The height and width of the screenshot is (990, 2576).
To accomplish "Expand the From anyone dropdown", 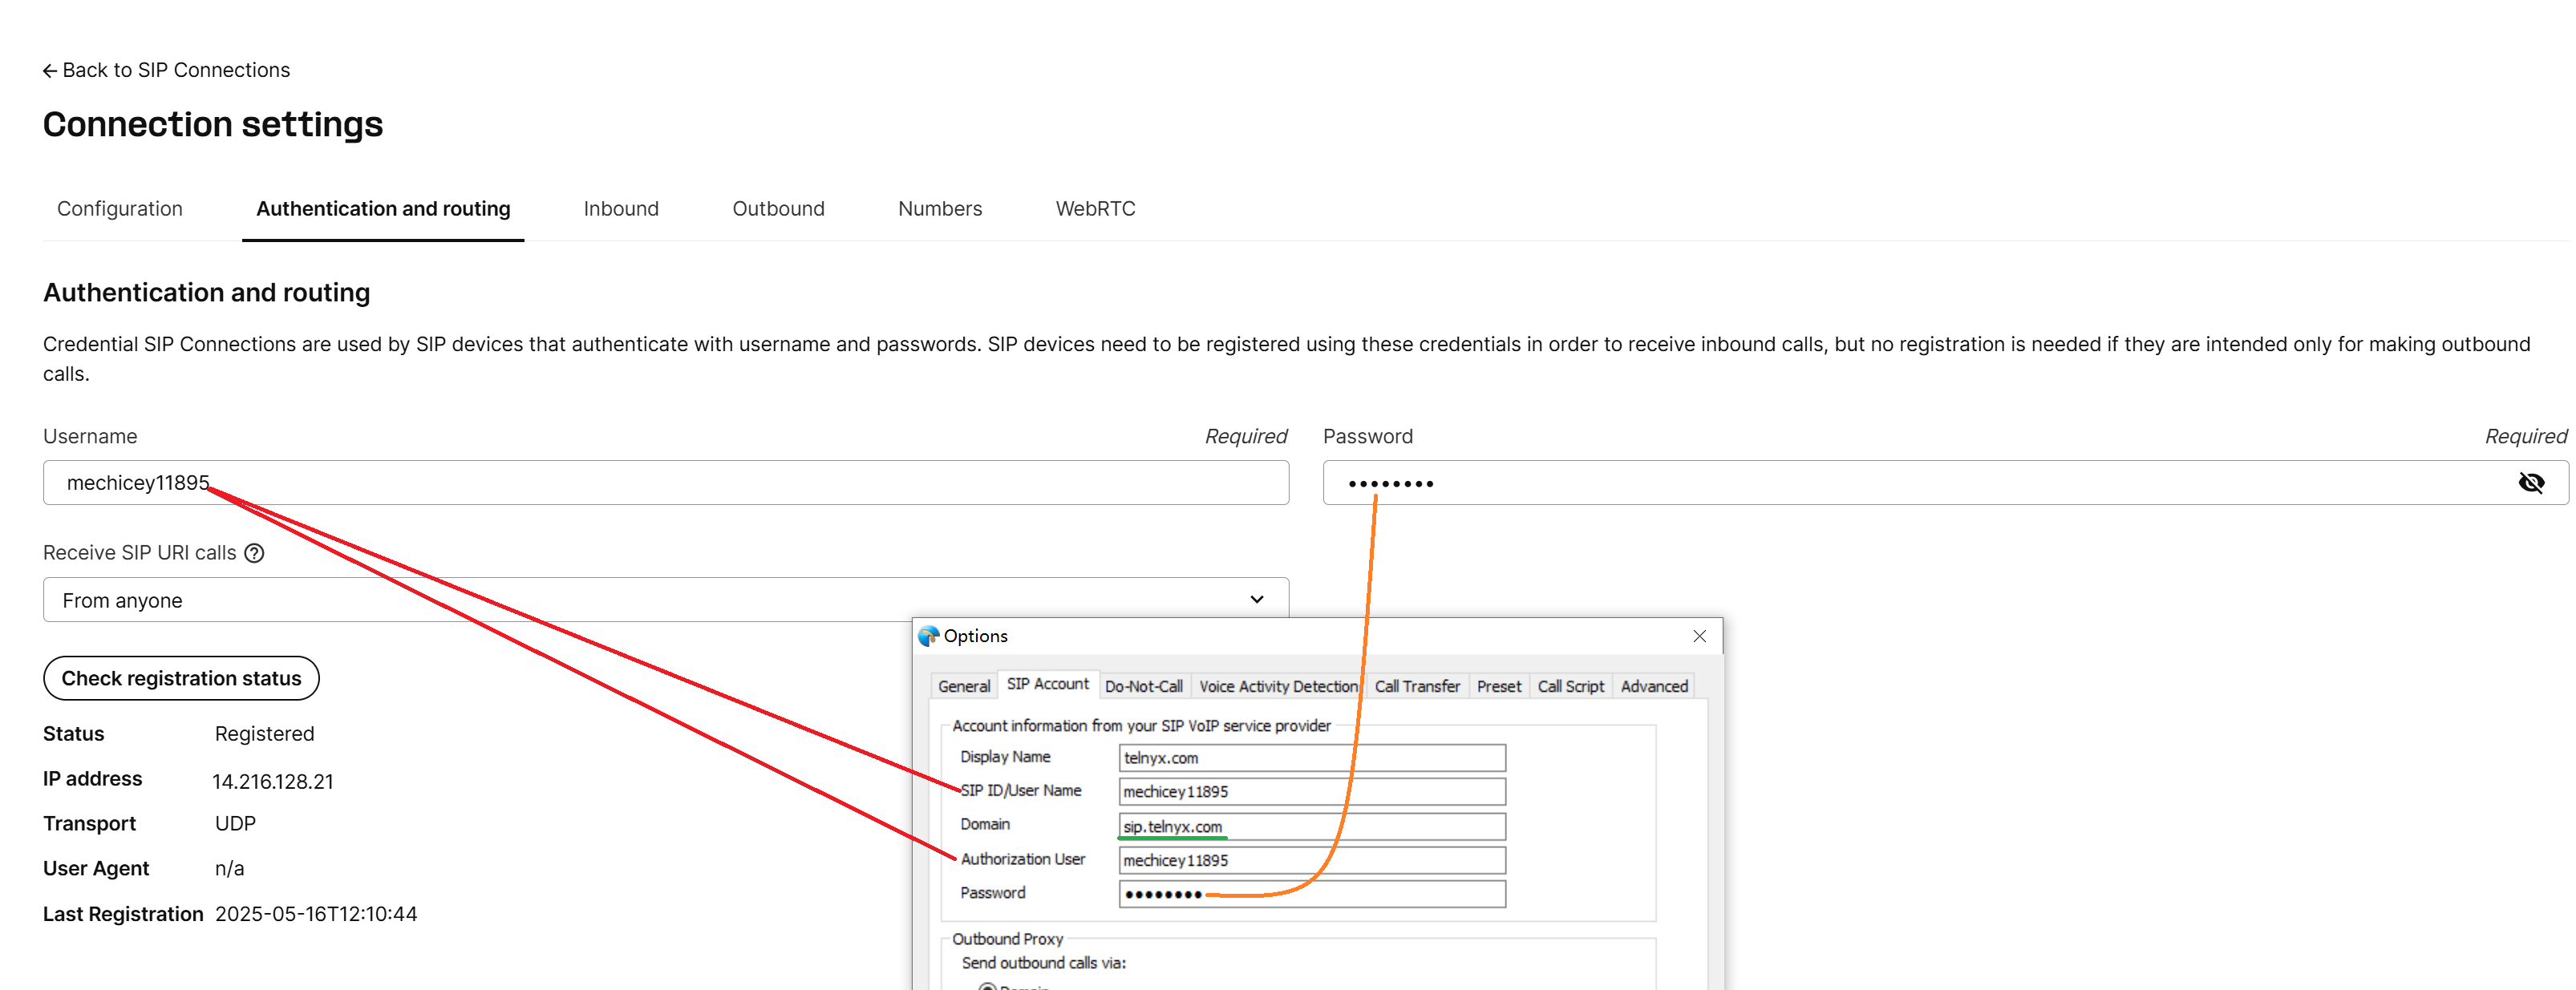I will [666, 600].
